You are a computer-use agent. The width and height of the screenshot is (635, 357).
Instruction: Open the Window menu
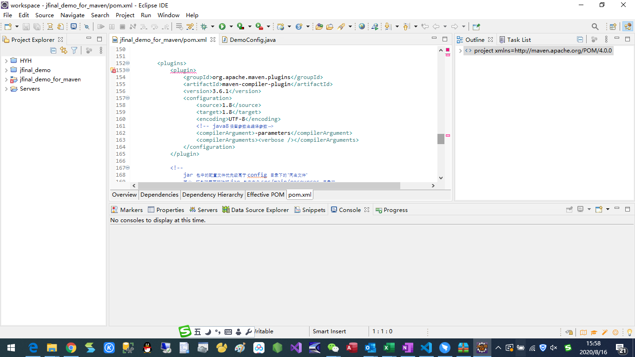coord(168,15)
